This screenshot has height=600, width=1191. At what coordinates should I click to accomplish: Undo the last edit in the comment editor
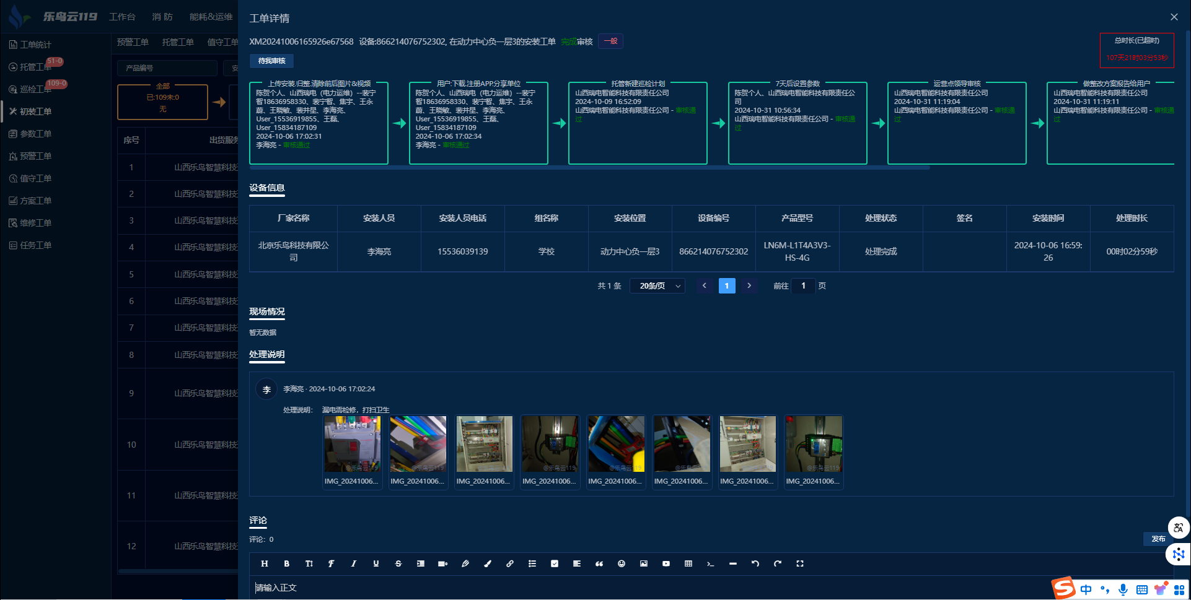pyautogui.click(x=755, y=563)
